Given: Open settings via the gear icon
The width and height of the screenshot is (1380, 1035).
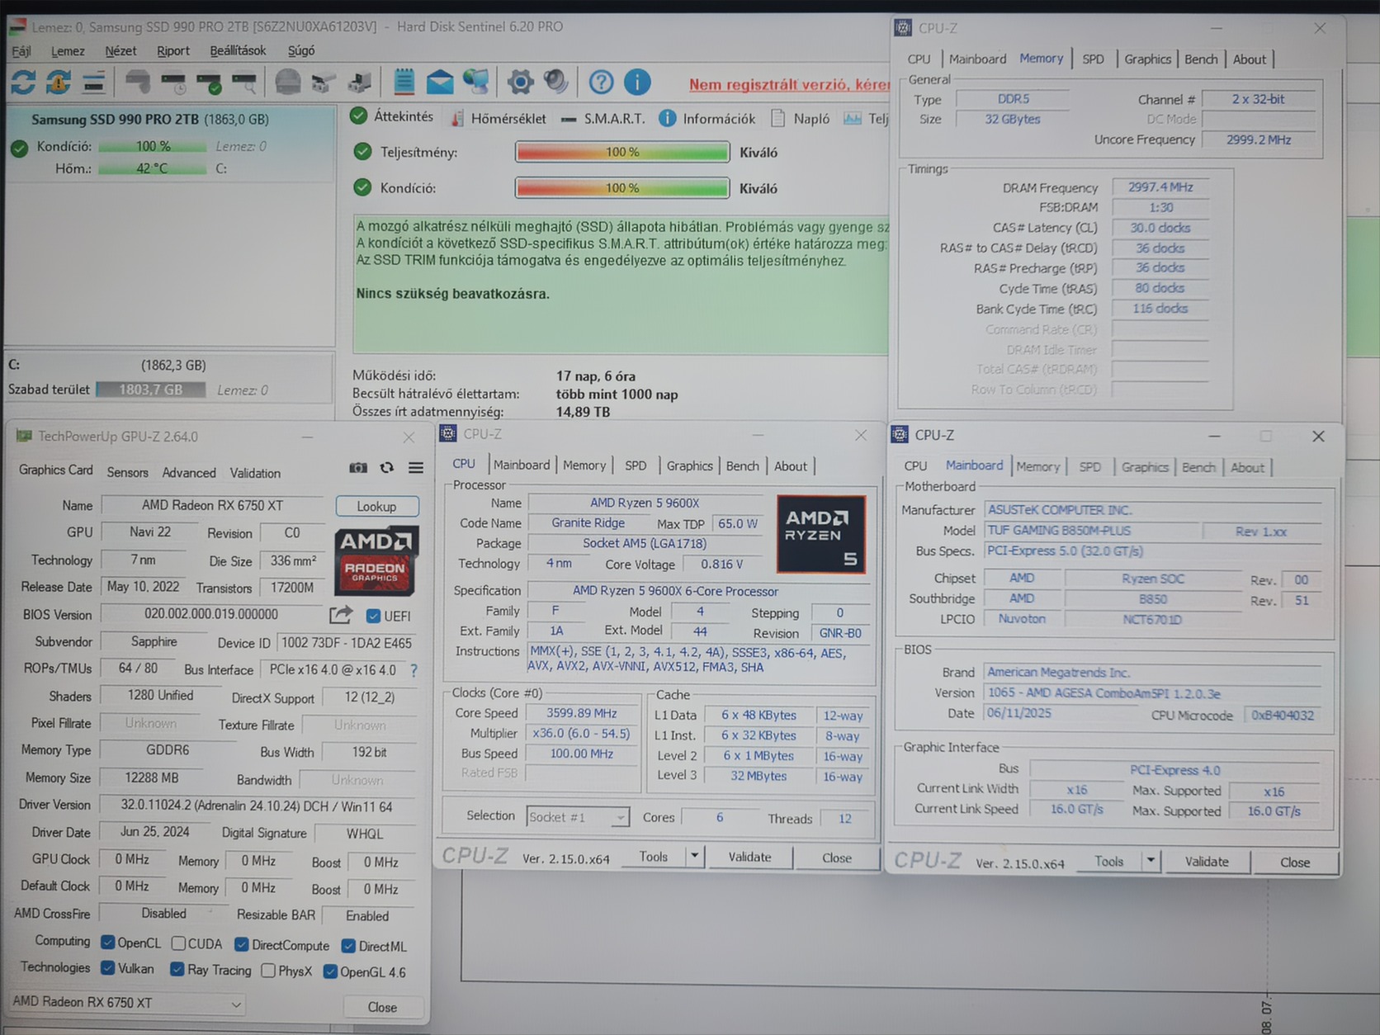Looking at the screenshot, I should pos(520,82).
